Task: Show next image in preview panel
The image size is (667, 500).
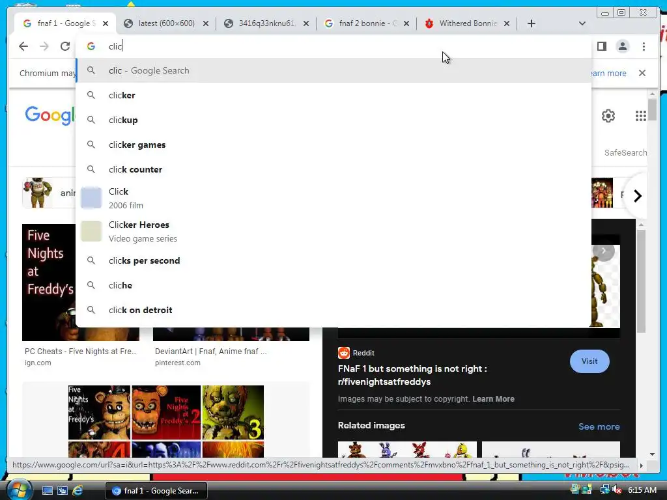Action: coord(604,251)
